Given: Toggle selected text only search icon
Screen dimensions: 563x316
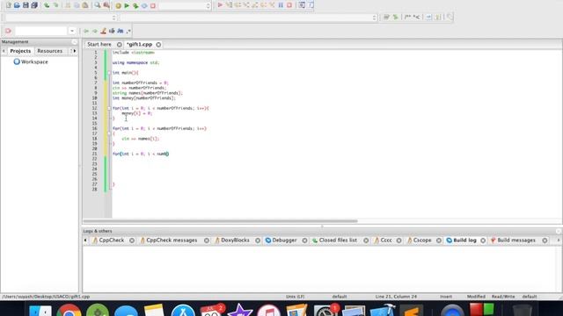Looking at the screenshot, I should [x=112, y=32].
